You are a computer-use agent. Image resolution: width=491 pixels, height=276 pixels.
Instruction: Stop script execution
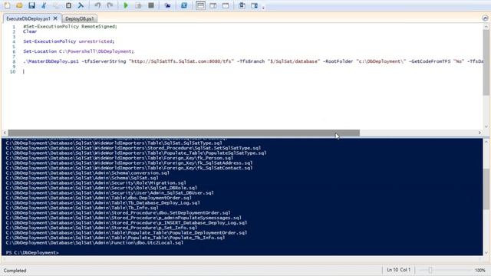coord(151,5)
